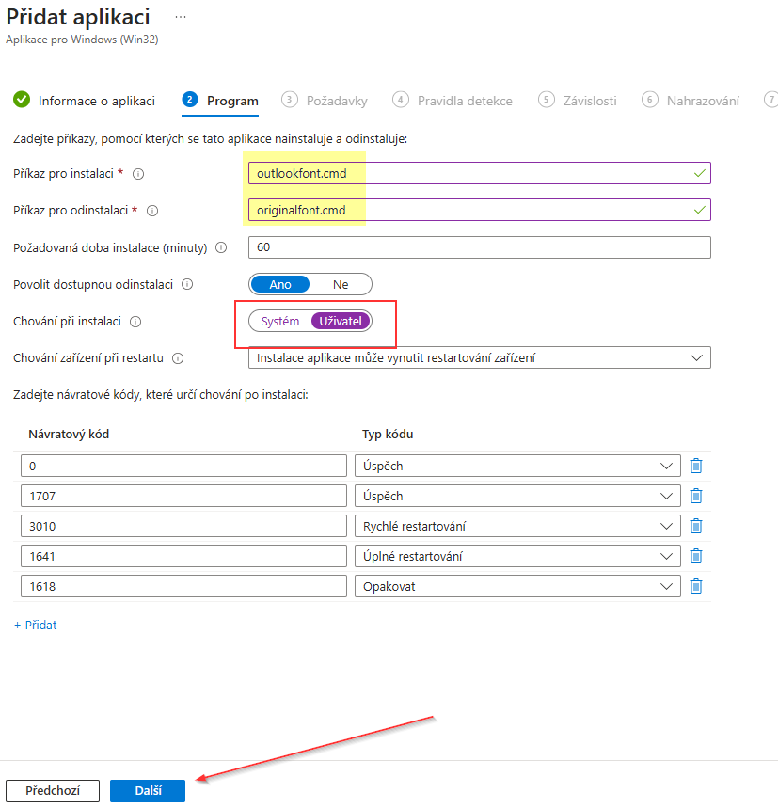Expand Chování zařízení při restartu dropdown

pyautogui.click(x=479, y=357)
